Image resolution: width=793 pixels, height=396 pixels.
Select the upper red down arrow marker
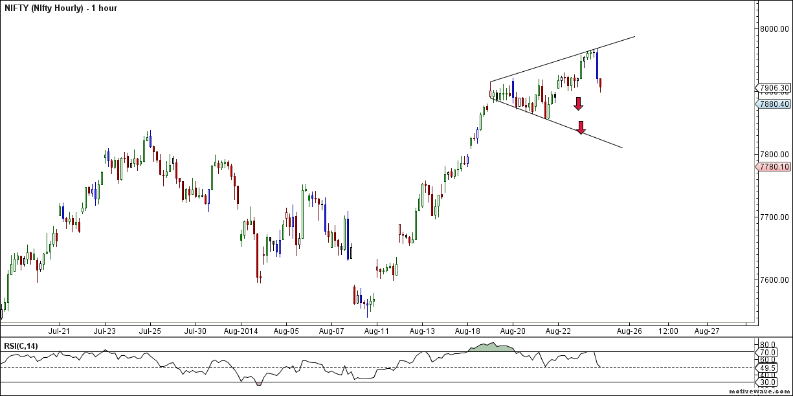(579, 104)
